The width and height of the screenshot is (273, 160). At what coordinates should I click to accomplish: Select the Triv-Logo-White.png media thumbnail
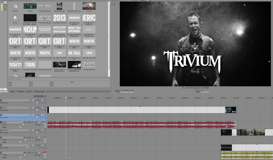click(x=89, y=65)
